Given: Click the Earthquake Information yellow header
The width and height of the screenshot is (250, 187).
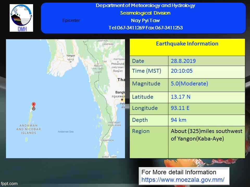Looking at the screenshot, I should tap(187, 44).
